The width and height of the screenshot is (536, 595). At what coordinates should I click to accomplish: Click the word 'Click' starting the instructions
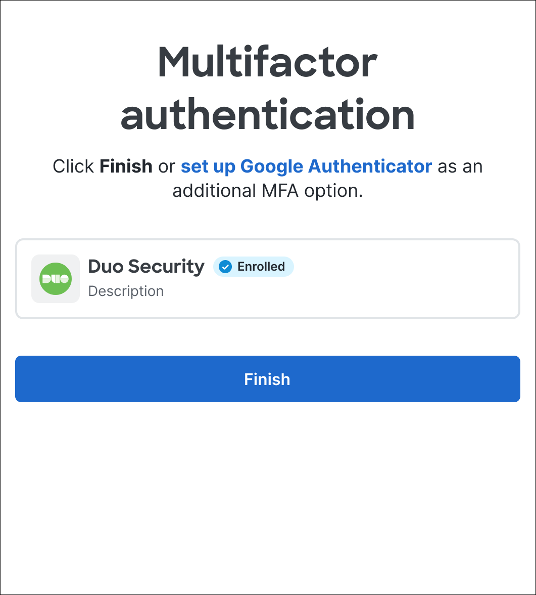coord(73,166)
